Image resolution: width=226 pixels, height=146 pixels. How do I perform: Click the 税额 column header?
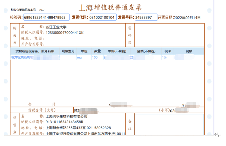[189, 51]
